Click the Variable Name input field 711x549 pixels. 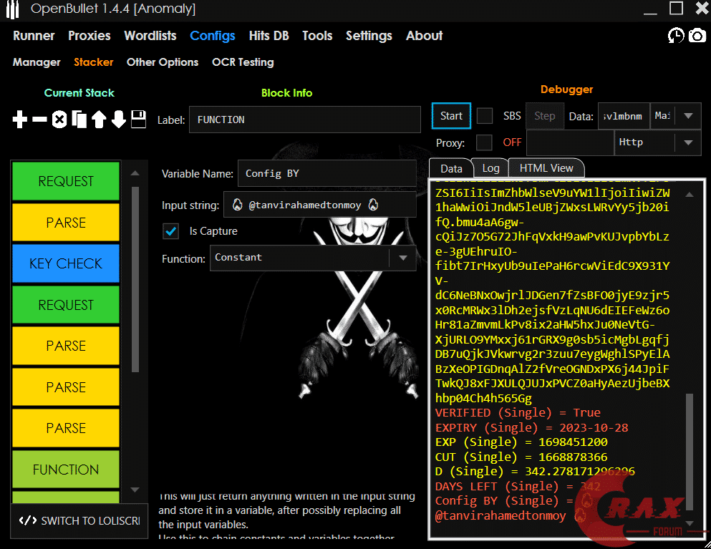point(327,173)
